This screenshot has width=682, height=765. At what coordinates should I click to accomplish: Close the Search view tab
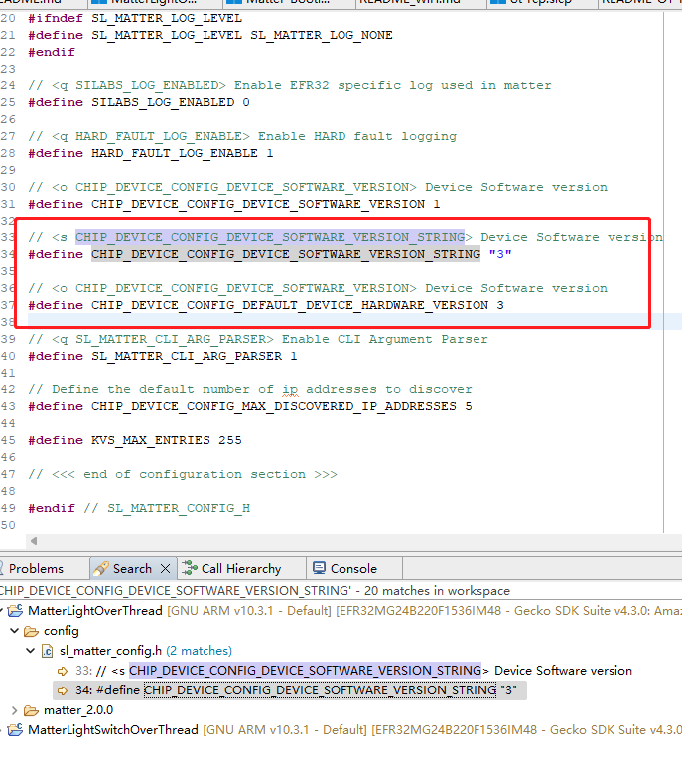pos(165,569)
